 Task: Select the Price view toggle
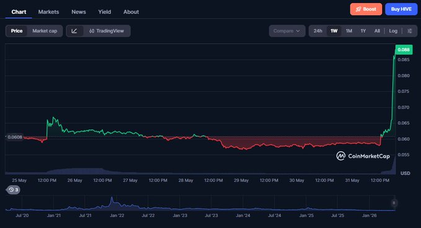tap(17, 31)
